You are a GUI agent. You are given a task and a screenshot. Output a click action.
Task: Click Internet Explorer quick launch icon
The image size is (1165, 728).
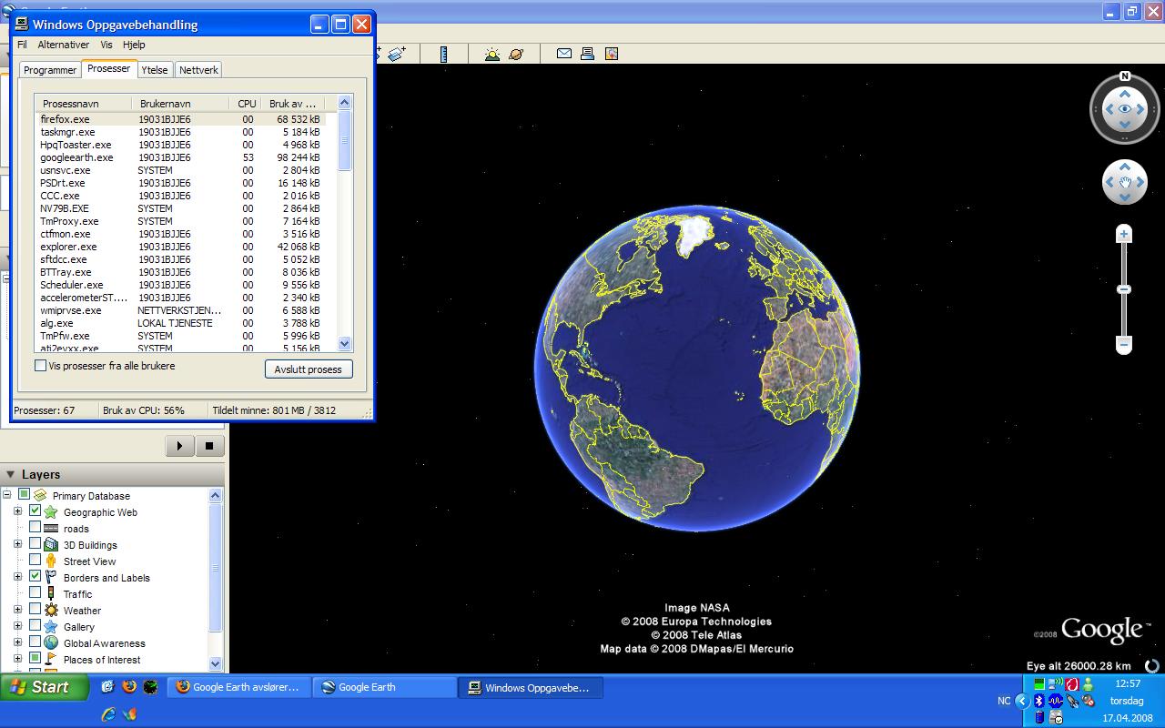108,714
